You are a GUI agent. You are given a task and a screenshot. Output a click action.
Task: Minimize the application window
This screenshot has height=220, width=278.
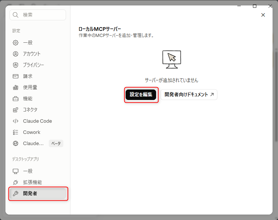(x=239, y=6)
